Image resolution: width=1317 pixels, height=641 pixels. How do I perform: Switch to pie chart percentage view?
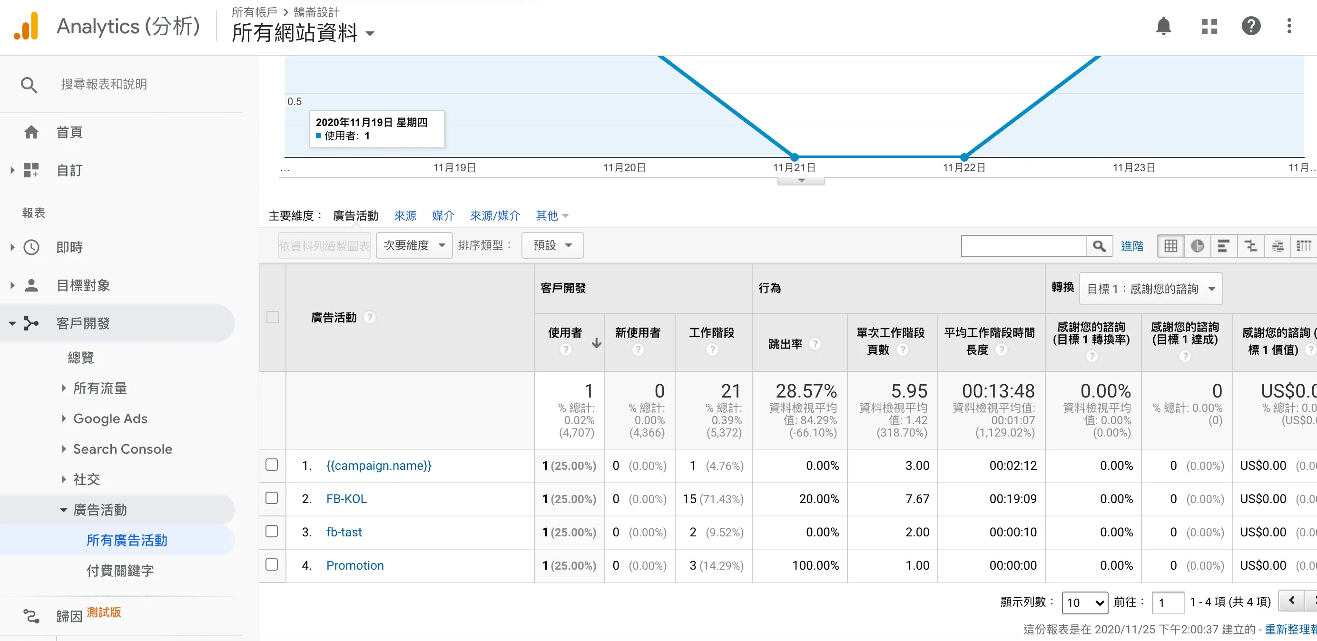pyautogui.click(x=1197, y=246)
